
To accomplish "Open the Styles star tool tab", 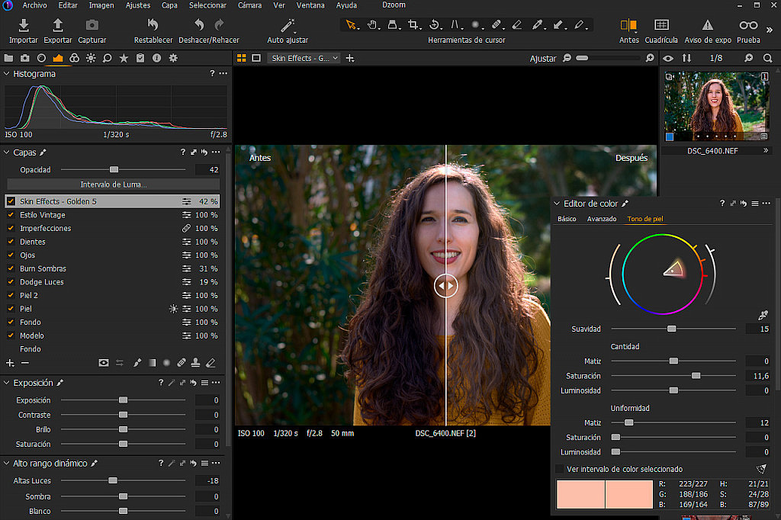I will [x=123, y=57].
